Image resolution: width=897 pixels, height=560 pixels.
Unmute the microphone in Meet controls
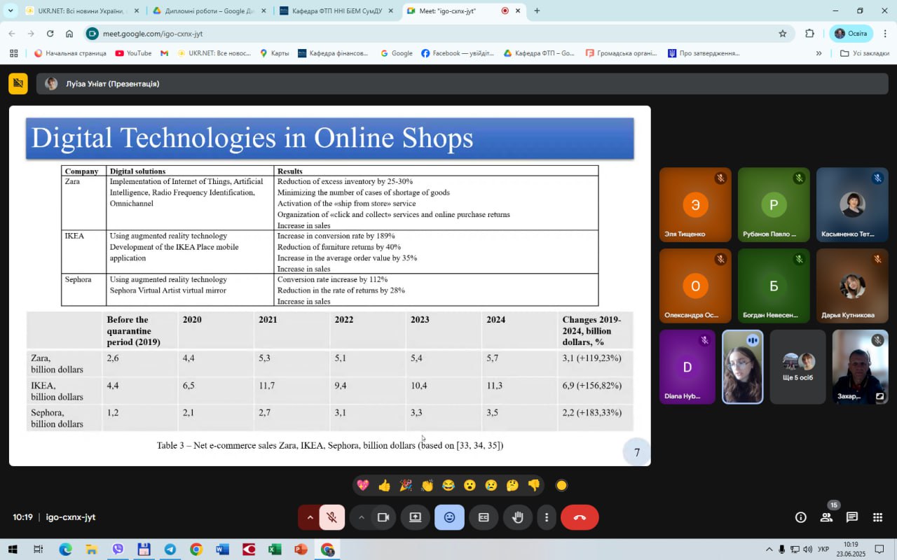click(332, 517)
